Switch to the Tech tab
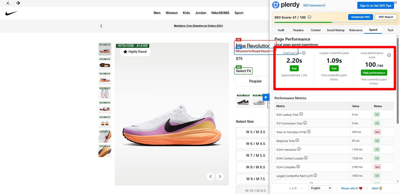The image size is (400, 194). [x=390, y=30]
